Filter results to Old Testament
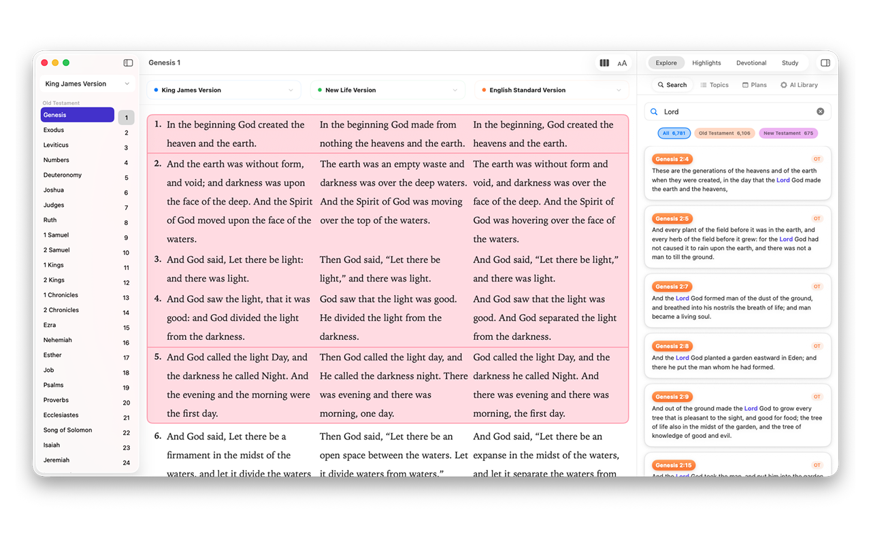The height and width of the screenshot is (544, 871). pyautogui.click(x=724, y=133)
